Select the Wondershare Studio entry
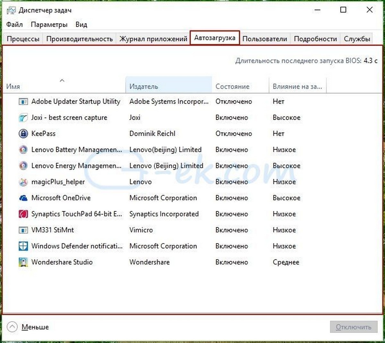The width and height of the screenshot is (385, 343). pyautogui.click(x=62, y=262)
